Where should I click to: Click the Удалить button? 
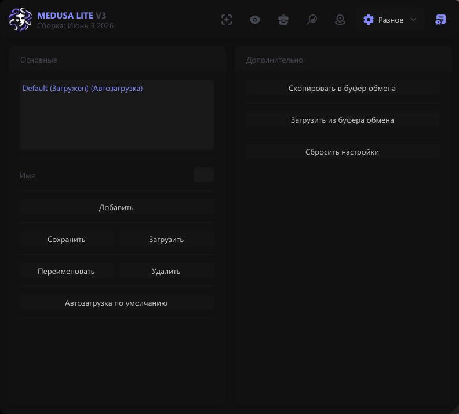166,272
